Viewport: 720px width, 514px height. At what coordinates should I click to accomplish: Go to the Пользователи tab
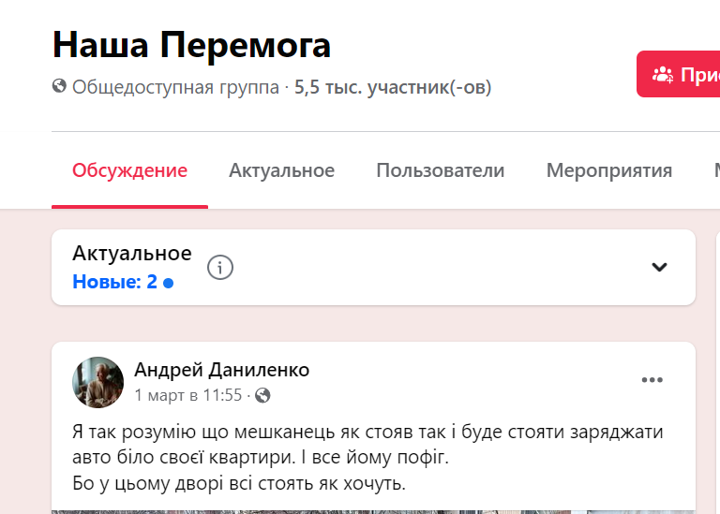point(440,170)
